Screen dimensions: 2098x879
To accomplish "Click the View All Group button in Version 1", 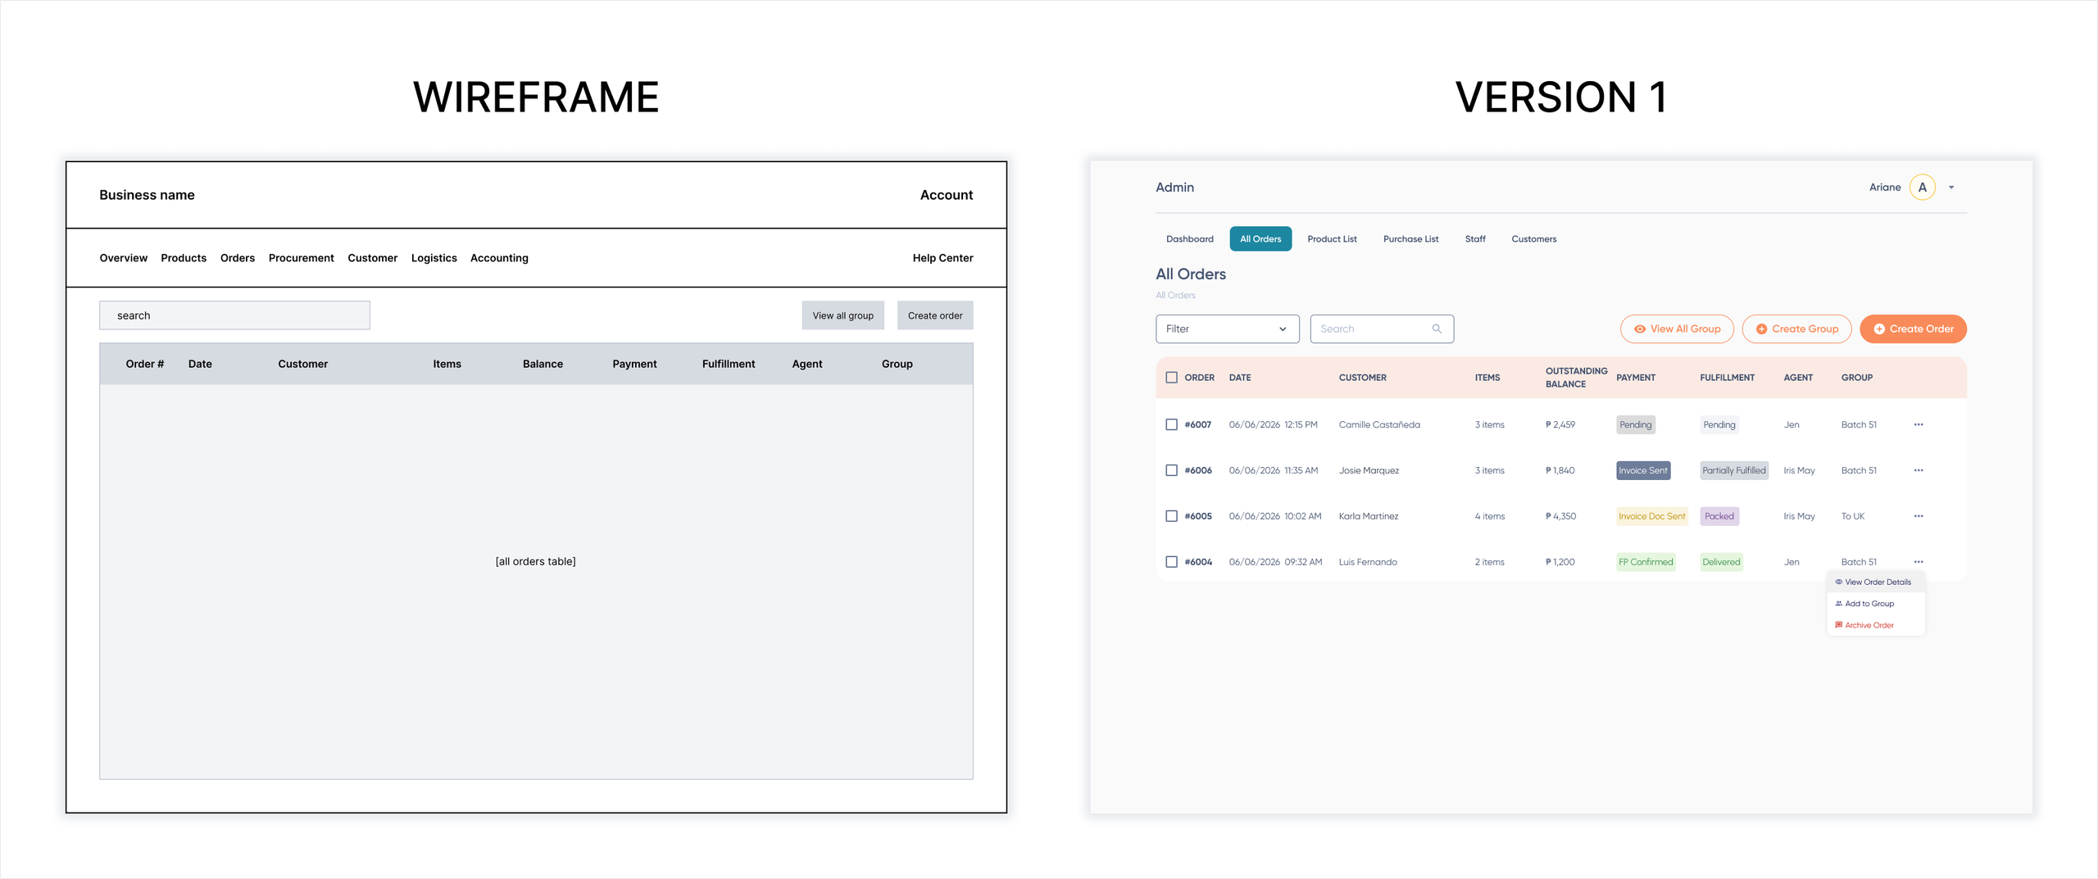I will pos(1677,328).
